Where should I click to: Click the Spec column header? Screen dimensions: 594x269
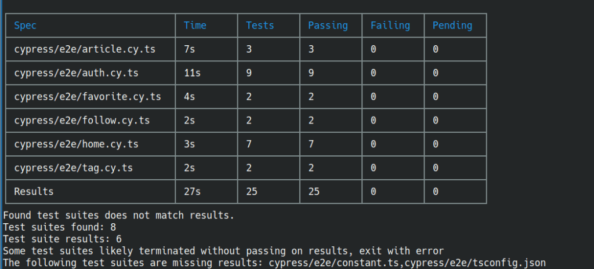pos(25,26)
